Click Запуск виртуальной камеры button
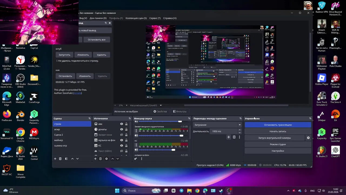346x195 pixels. pos(274,138)
